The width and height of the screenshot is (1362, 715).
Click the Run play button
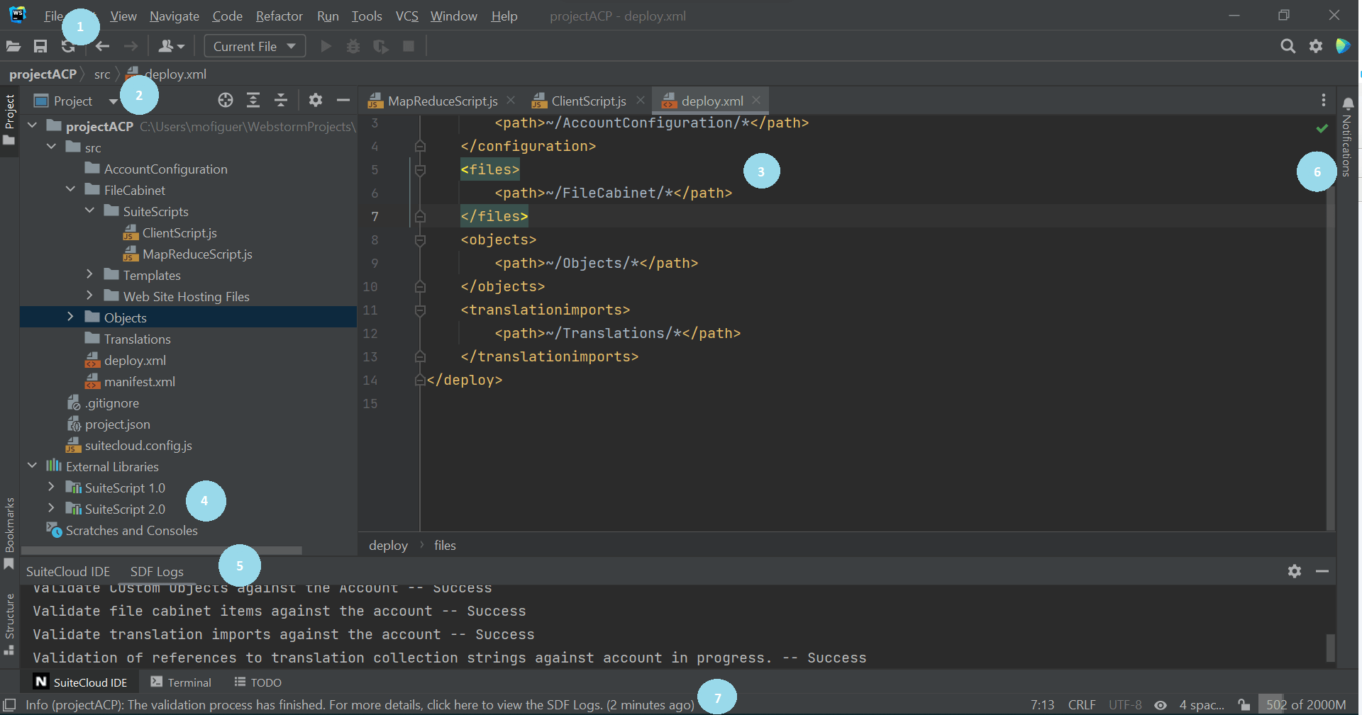coord(326,47)
